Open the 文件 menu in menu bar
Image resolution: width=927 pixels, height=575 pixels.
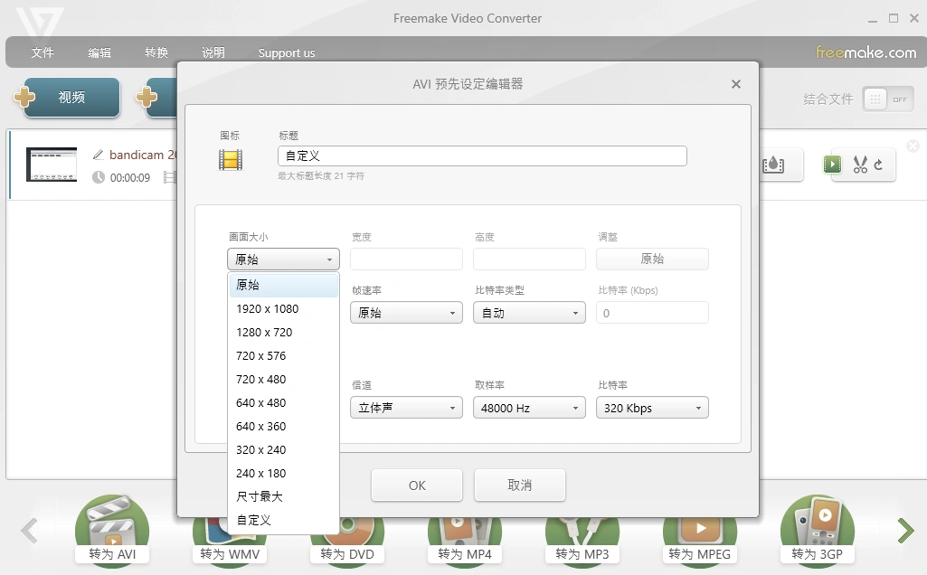(x=43, y=52)
